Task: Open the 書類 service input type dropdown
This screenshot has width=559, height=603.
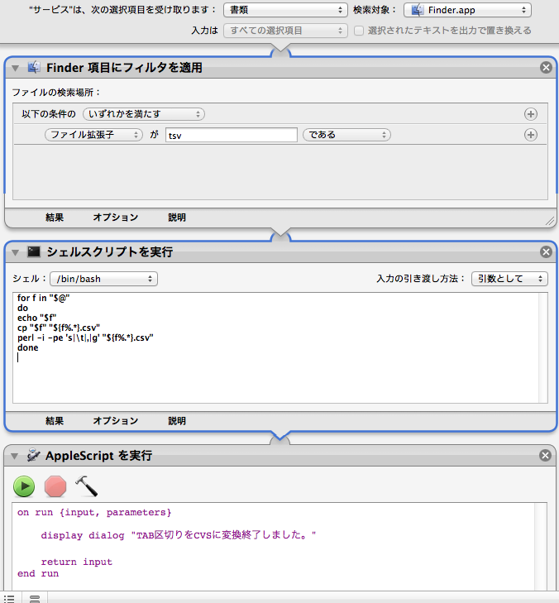Action: [x=285, y=10]
